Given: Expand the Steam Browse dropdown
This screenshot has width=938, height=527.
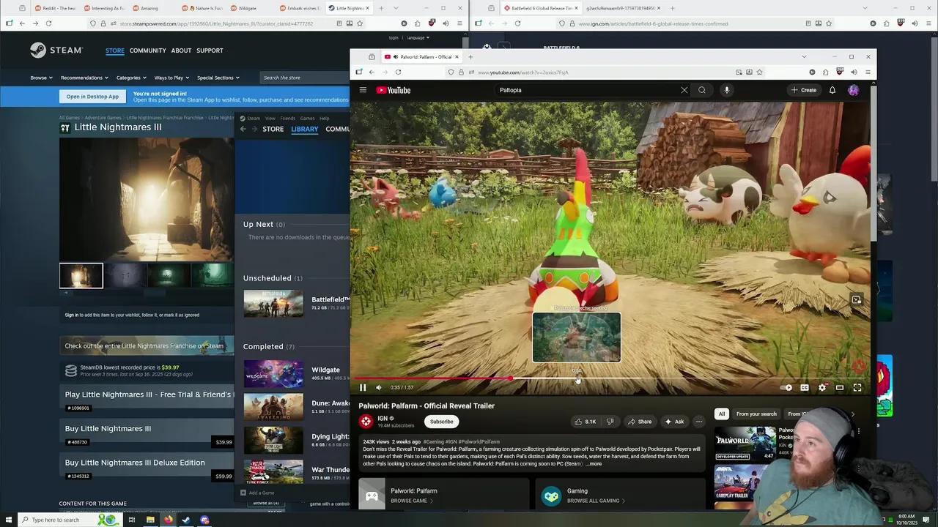Looking at the screenshot, I should [x=42, y=78].
